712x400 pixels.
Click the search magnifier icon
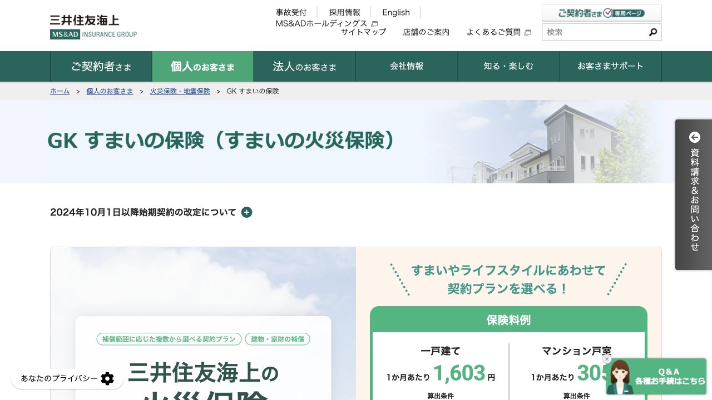(x=653, y=32)
